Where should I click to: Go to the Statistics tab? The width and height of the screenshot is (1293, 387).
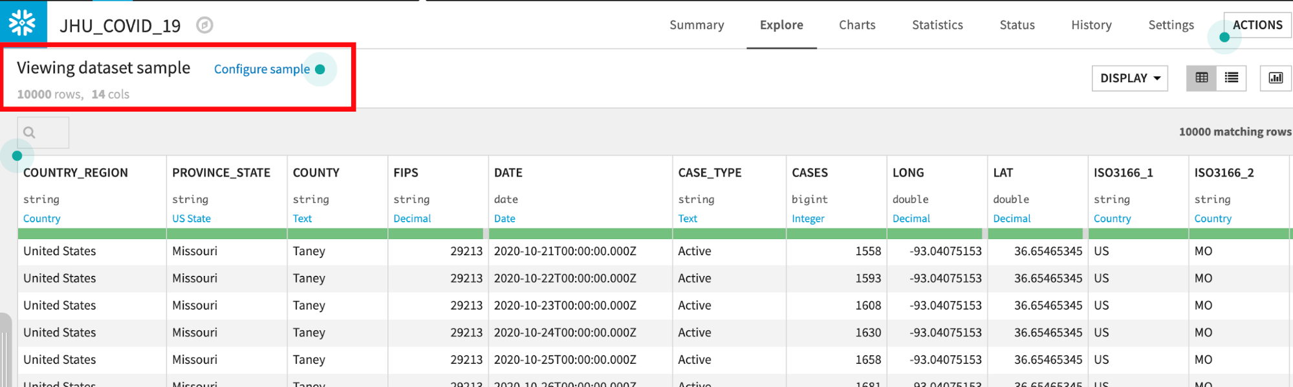pyautogui.click(x=937, y=25)
